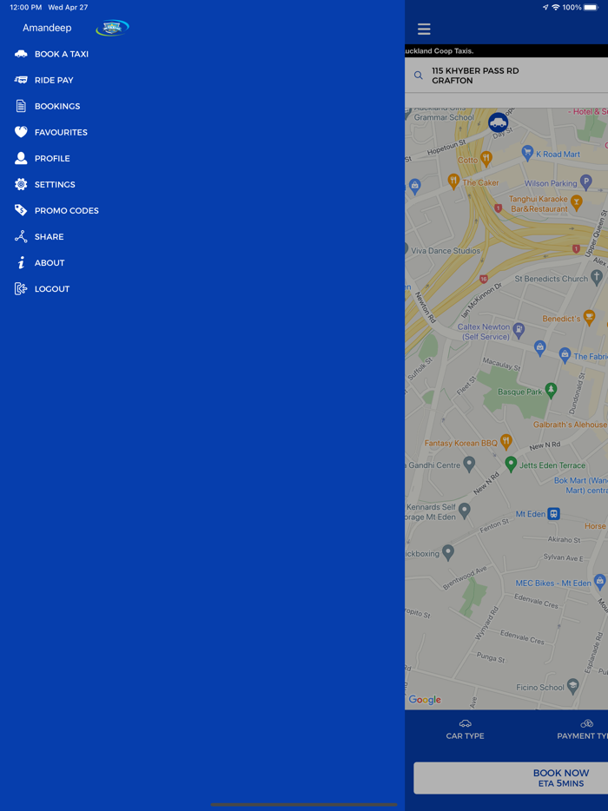Tap the Basque Park tree marker
This screenshot has width=608, height=811.
(x=551, y=391)
